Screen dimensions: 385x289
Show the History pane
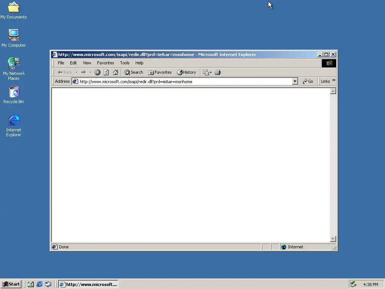point(186,72)
